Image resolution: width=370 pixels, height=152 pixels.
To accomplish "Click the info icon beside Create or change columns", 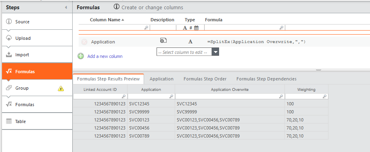I will coord(117,6).
